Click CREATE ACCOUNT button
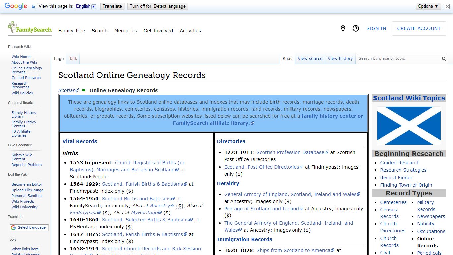 pos(419,28)
